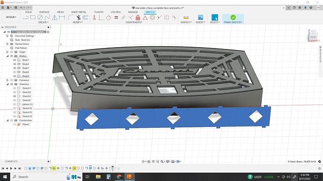Screen dimensions: 323x181
Task: Expand the Named Views node
Action: [7, 44]
